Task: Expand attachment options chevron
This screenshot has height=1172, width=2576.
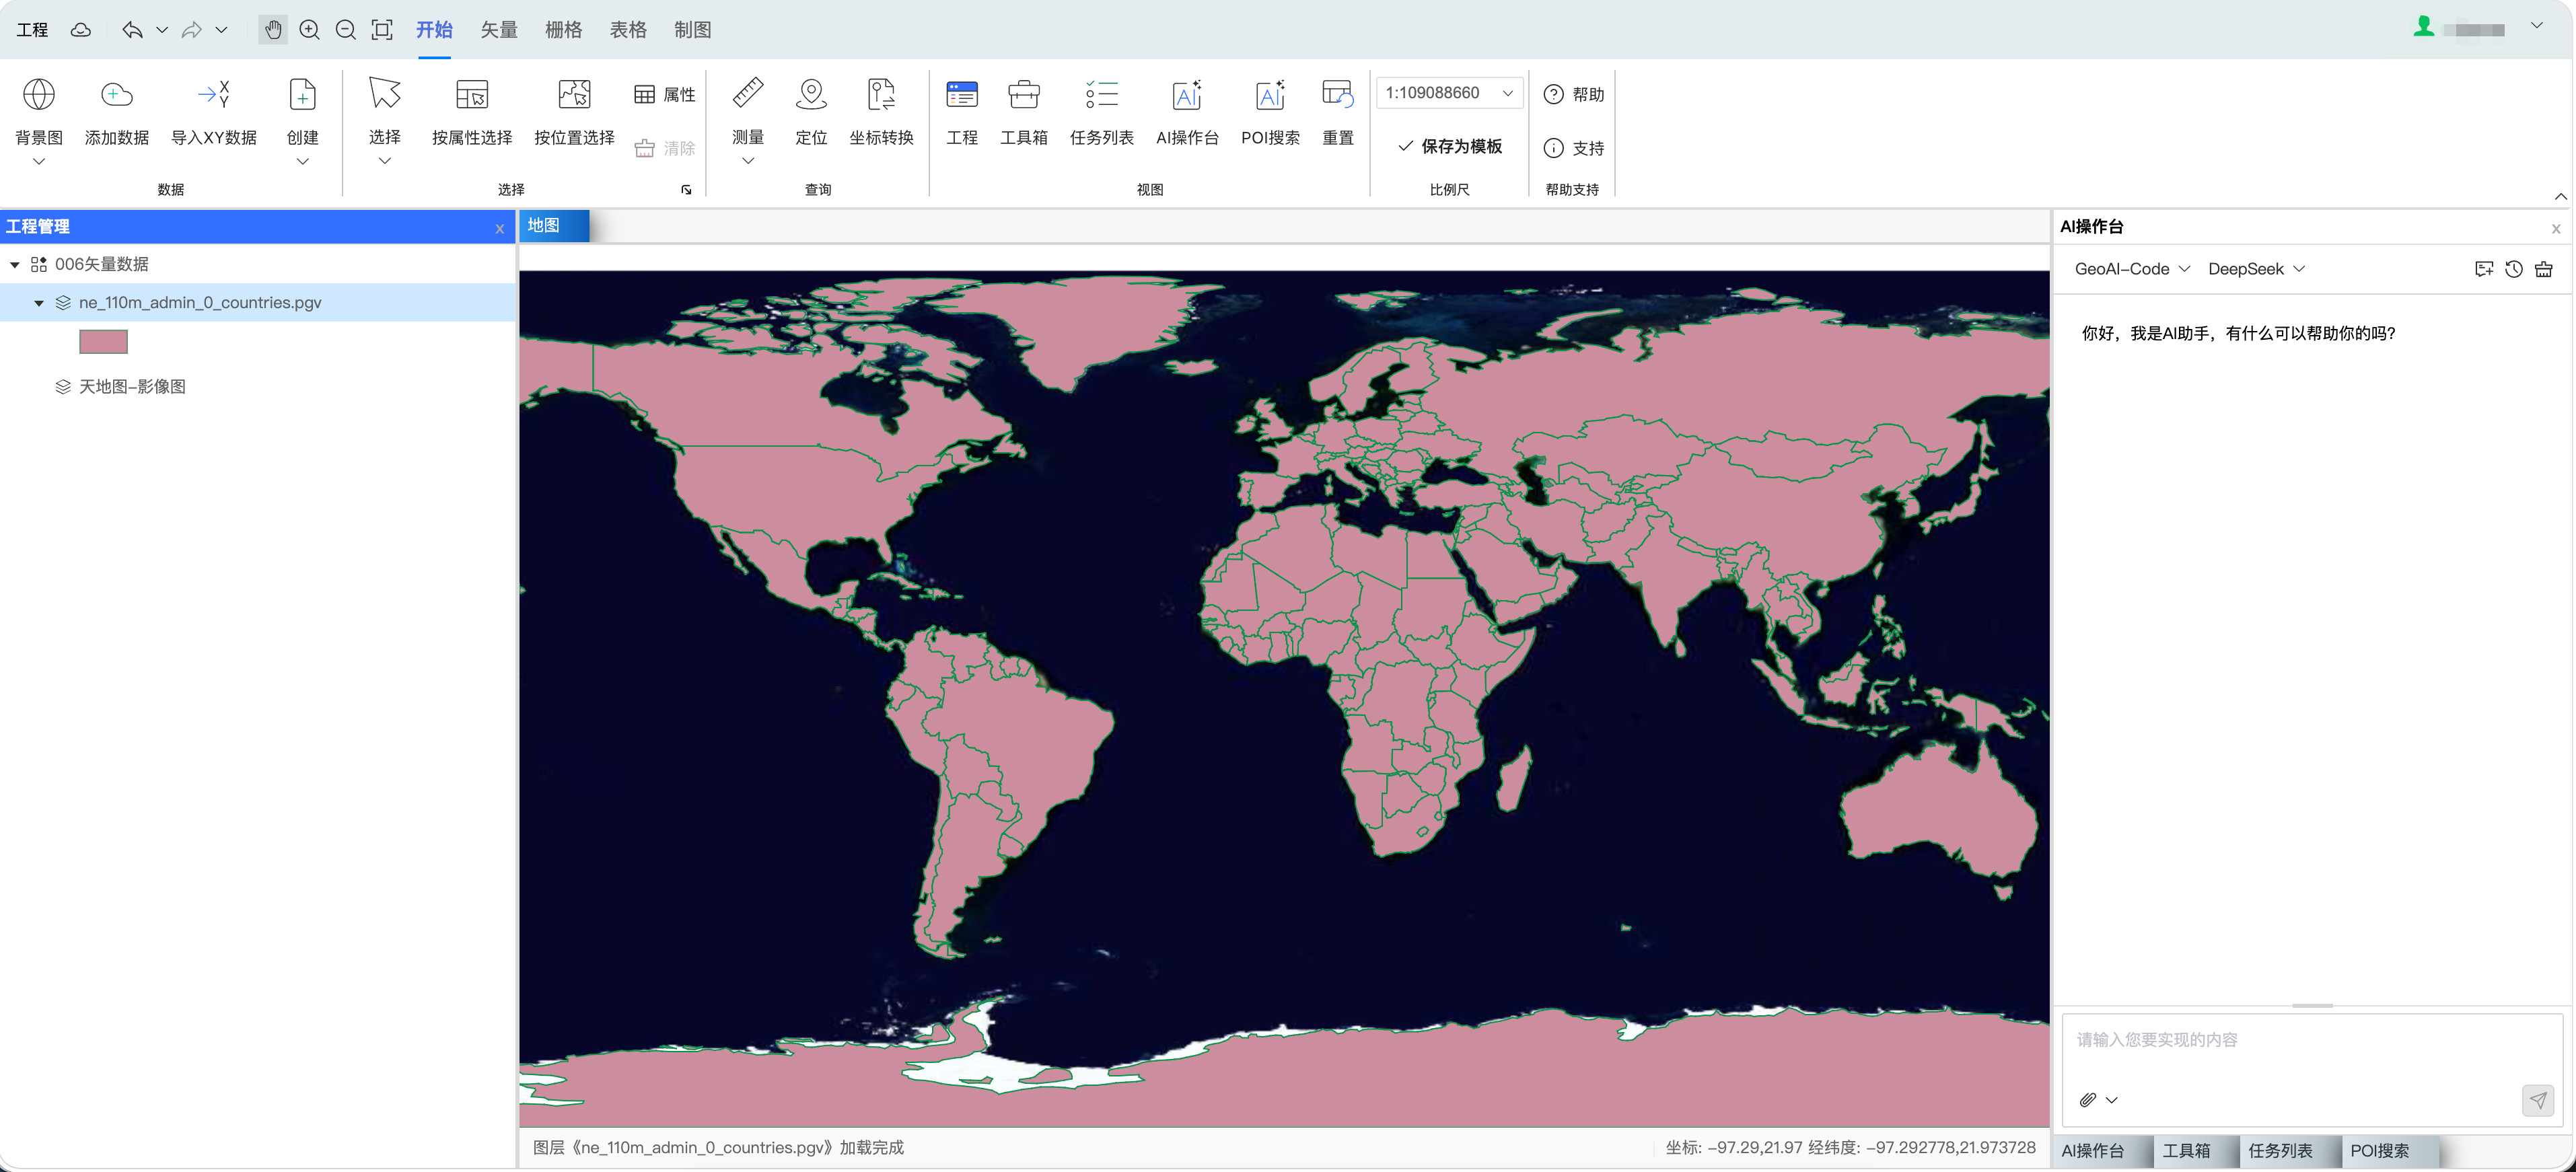Action: point(2112,1100)
